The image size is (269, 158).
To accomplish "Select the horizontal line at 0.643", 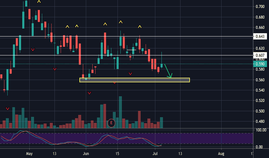I will coord(126,36).
